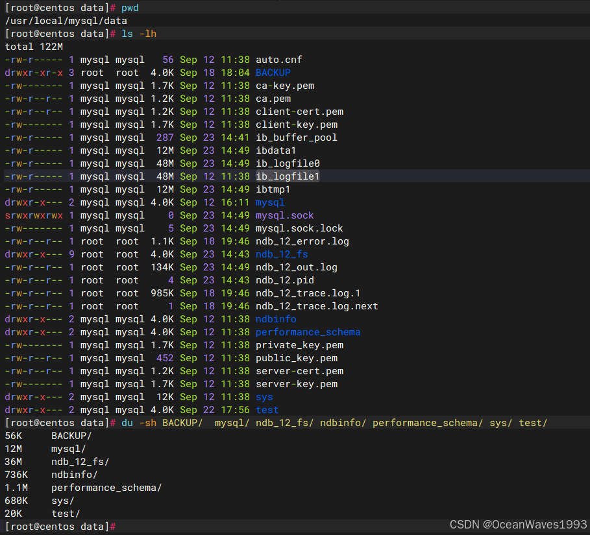This screenshot has width=590, height=535.
Task: Click '736K' size for ndbinfo/
Action: click(16, 475)
